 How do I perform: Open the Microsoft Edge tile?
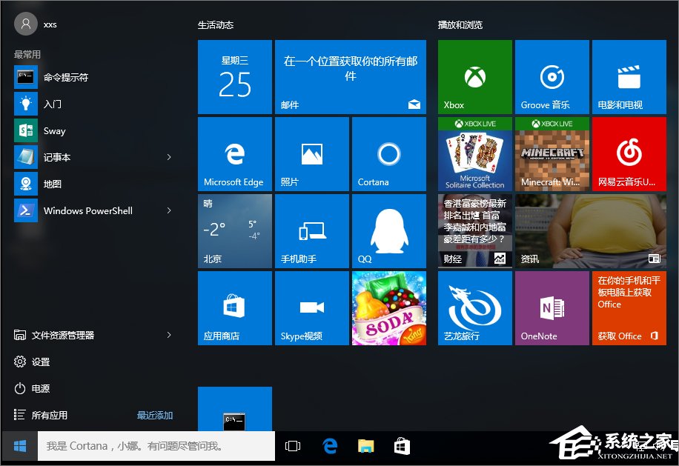234,153
